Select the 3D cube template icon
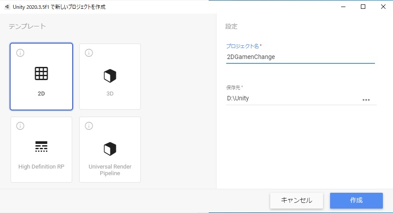Viewport: 393px width, 213px height. [110, 76]
